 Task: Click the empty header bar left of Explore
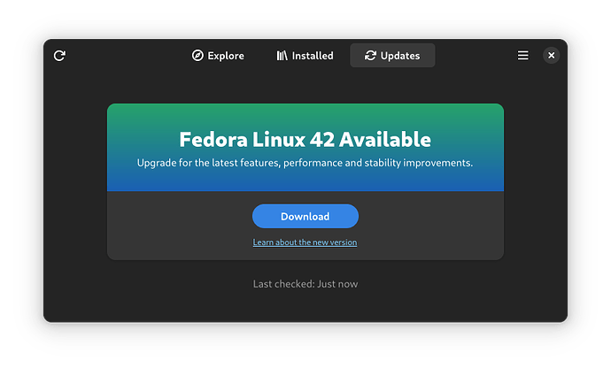pyautogui.click(x=124, y=56)
